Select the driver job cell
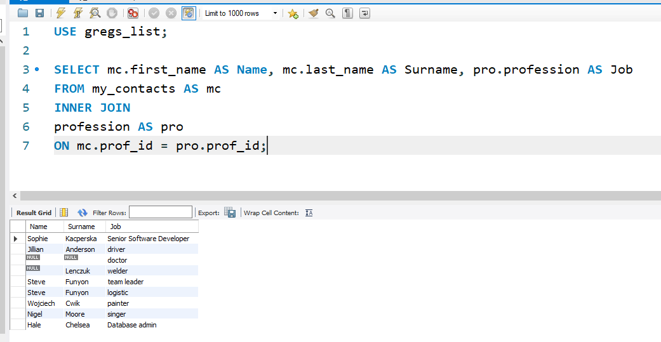This screenshot has height=342, width=661. [152, 249]
